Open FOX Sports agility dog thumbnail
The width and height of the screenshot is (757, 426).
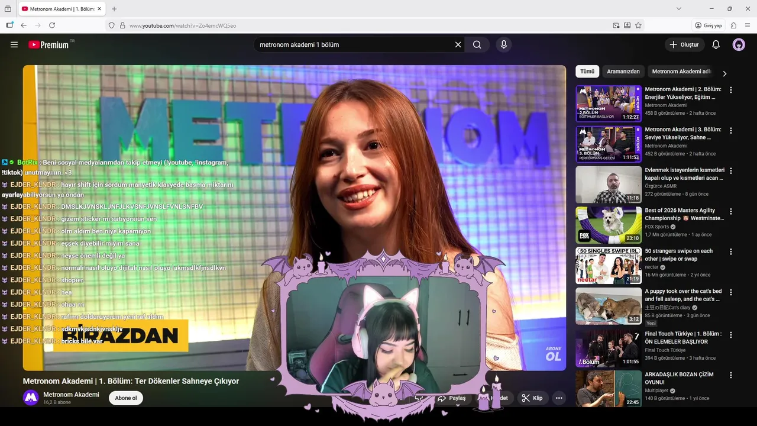point(609,225)
